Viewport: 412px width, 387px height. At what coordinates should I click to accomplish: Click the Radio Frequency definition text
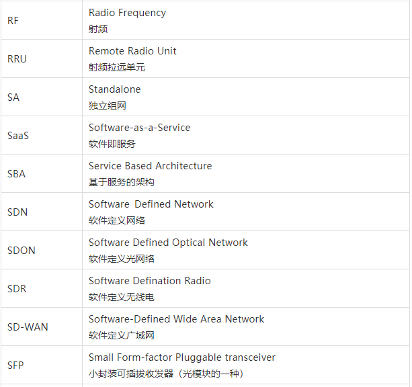coord(127,13)
